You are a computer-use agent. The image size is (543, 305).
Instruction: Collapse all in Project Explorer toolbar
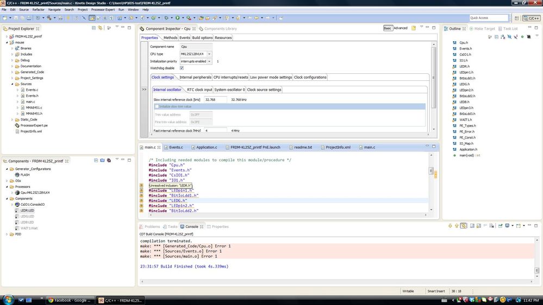[93, 28]
